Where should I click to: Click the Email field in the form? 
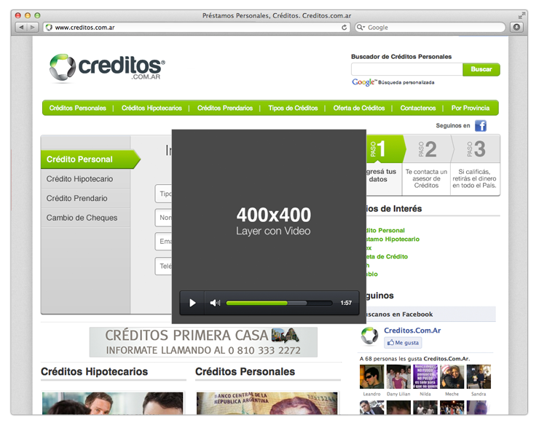163,242
